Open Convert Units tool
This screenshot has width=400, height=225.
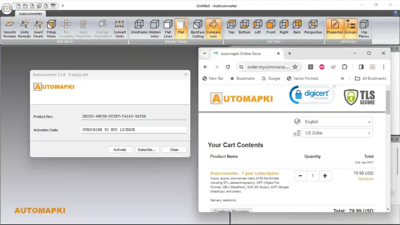(120, 29)
